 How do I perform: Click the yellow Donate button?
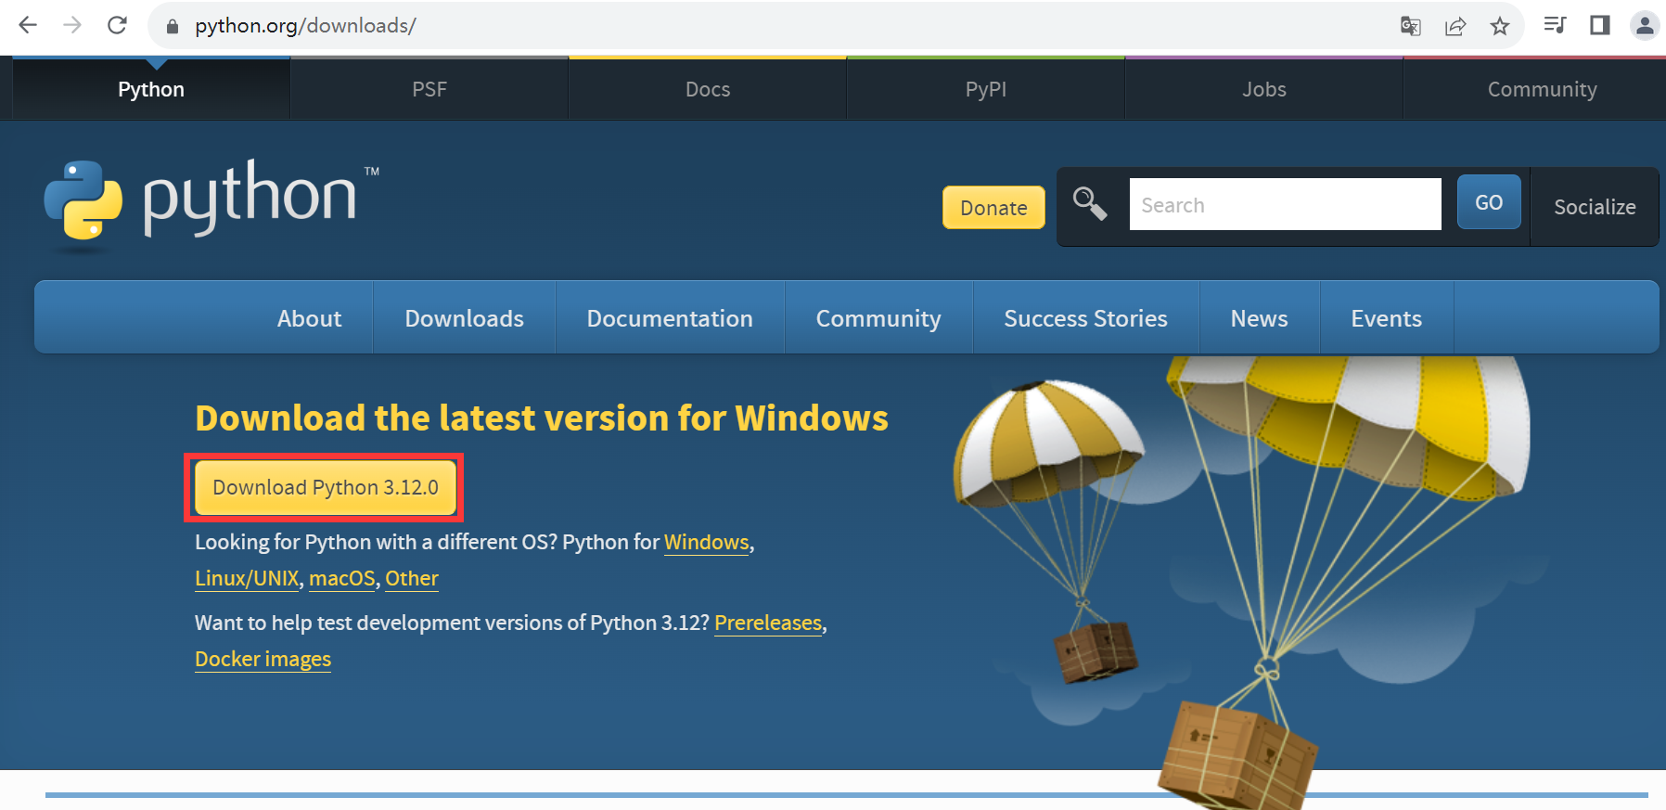[993, 208]
